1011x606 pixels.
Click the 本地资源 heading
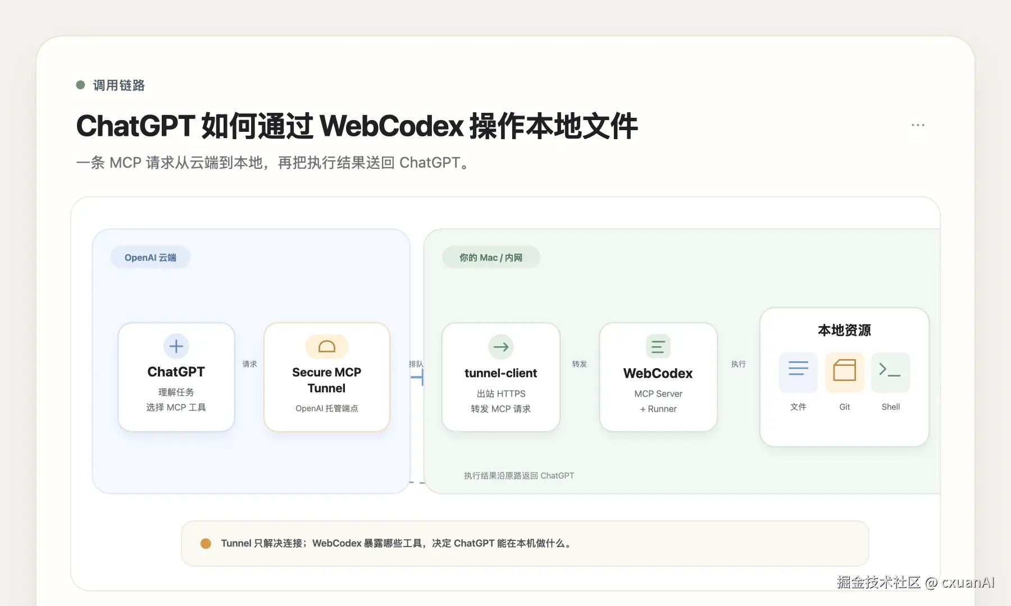point(845,330)
